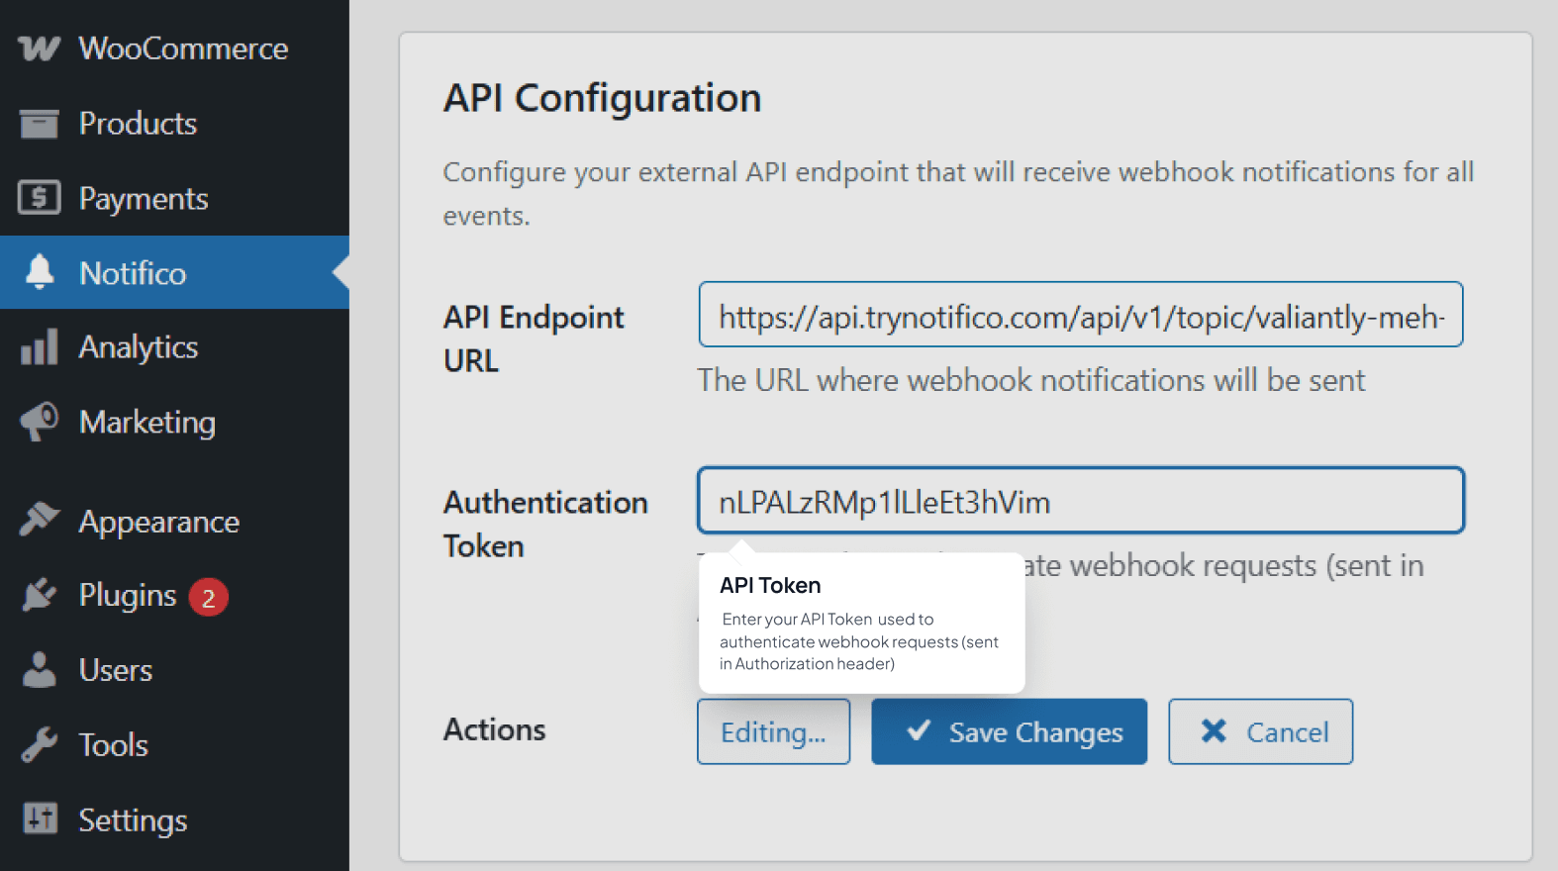Viewport: 1558px width, 871px height.
Task: Click the checkmark icon on Save Changes
Action: (919, 730)
